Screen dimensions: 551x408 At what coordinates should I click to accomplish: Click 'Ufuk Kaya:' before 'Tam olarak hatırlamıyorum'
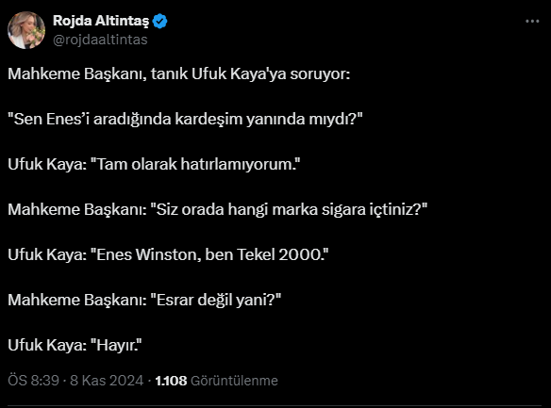point(47,164)
